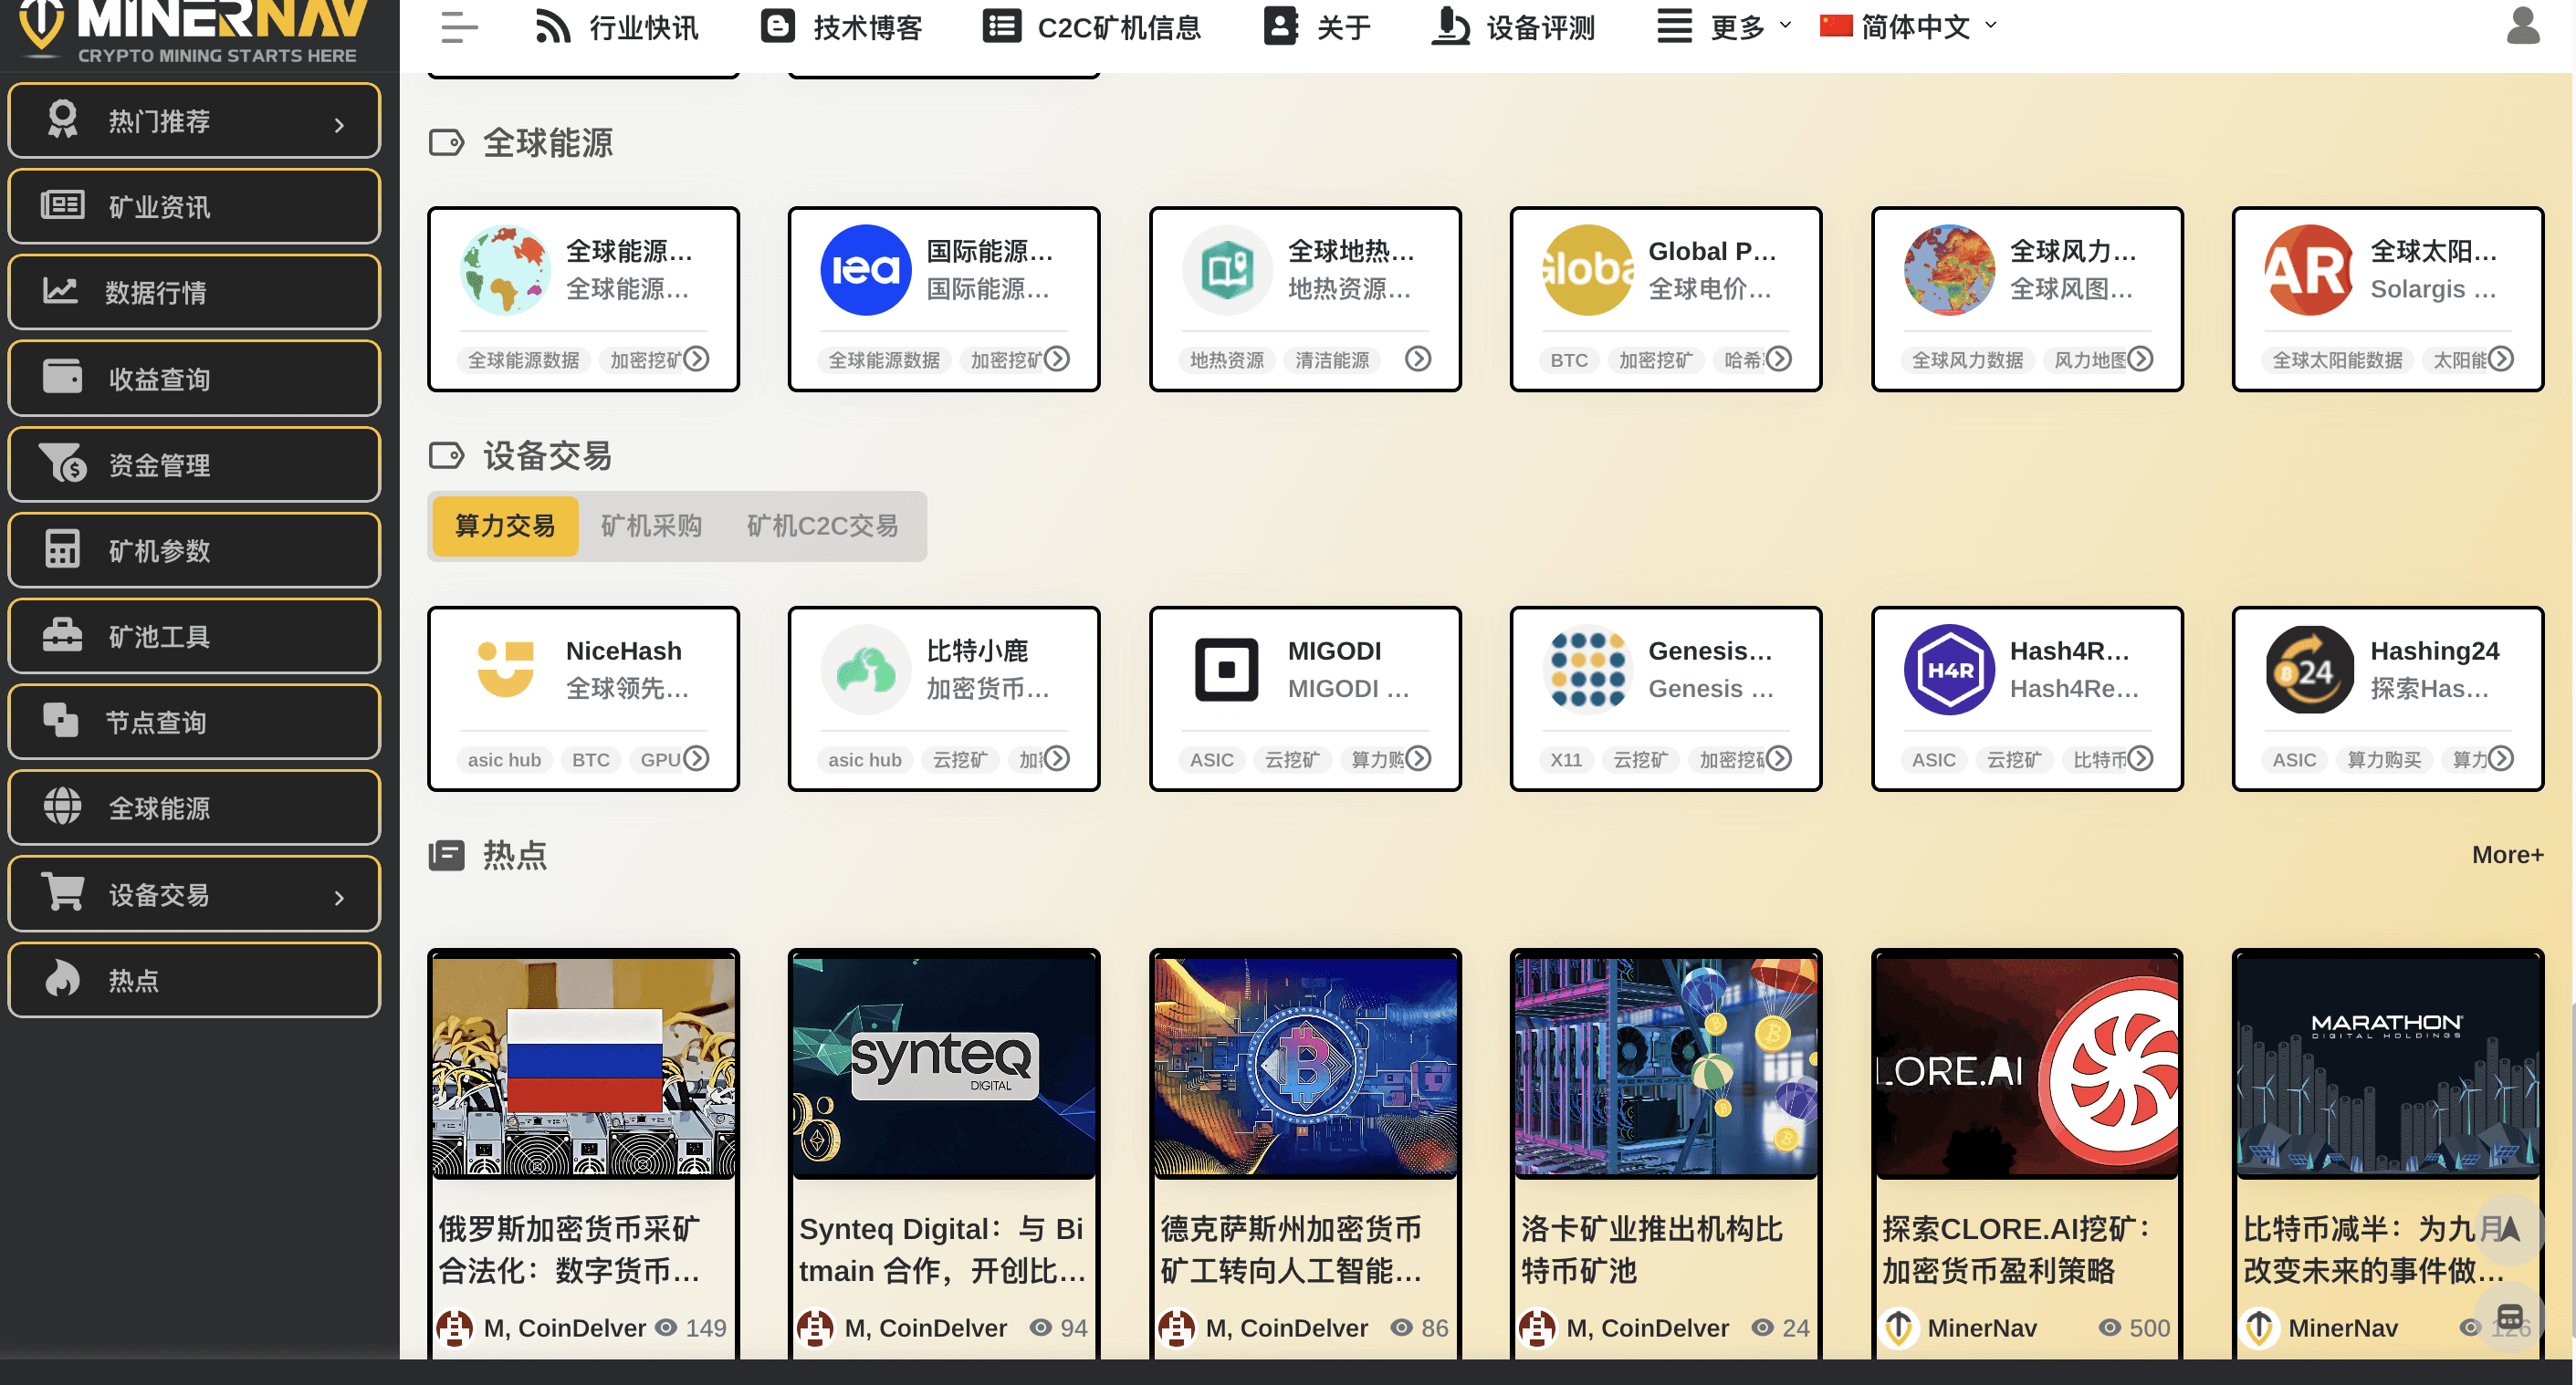Expand 设备交易 sidebar item
2576x1385 pixels.
(194, 893)
